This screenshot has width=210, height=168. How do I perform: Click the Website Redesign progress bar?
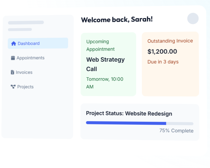140,123
